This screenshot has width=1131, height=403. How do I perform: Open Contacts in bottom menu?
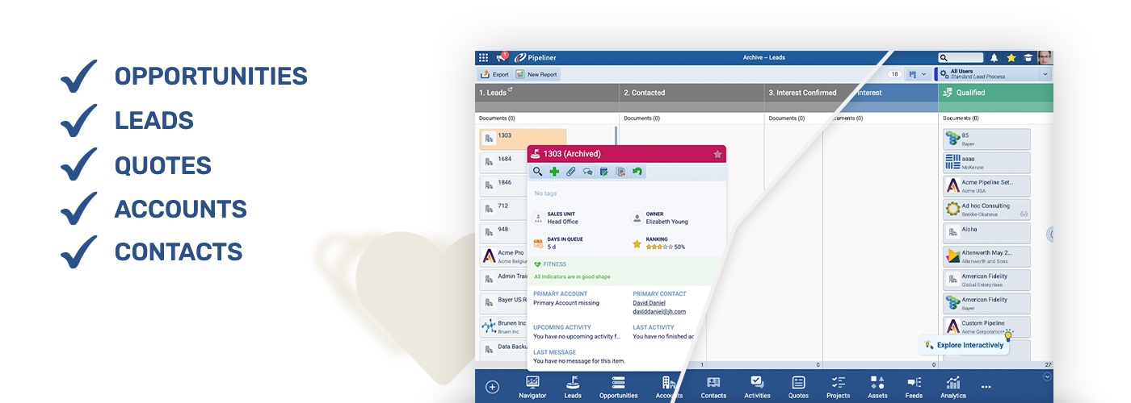pyautogui.click(x=713, y=387)
